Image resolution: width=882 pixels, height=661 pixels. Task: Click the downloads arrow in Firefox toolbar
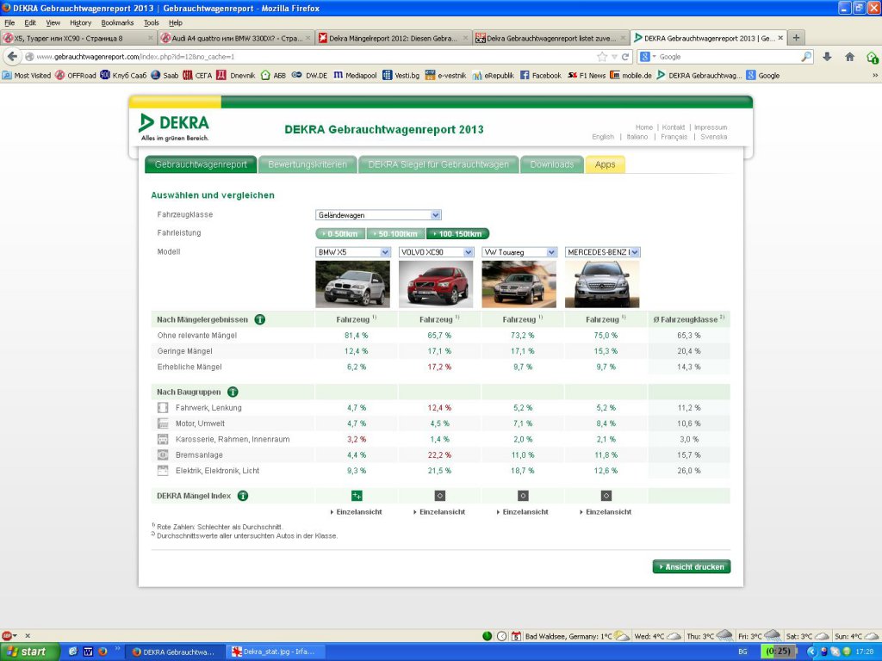point(827,57)
